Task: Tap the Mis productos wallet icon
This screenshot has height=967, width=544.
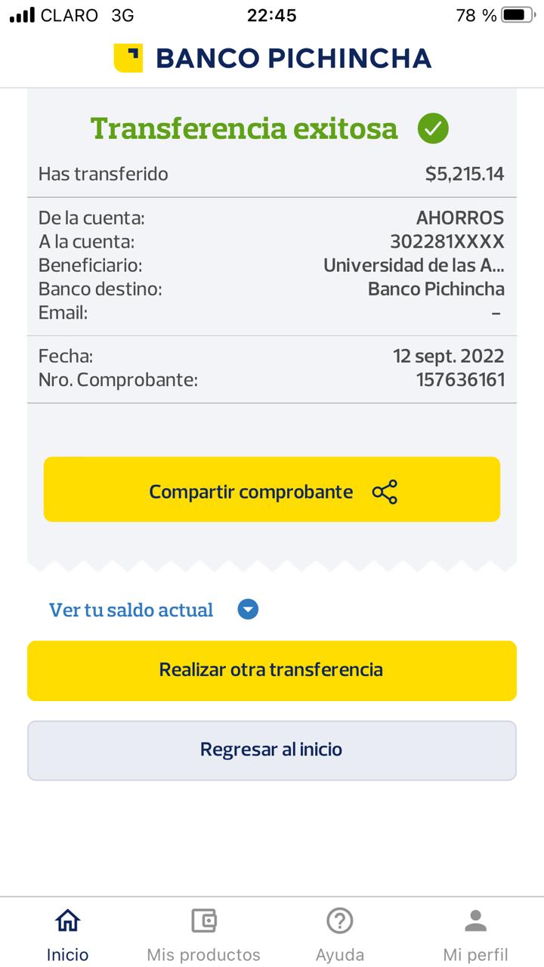Action: (203, 920)
